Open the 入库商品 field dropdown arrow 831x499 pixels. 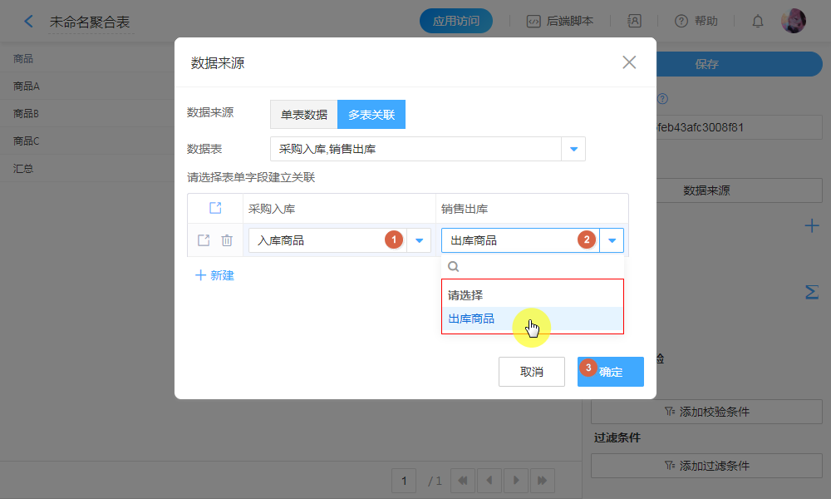click(x=419, y=240)
